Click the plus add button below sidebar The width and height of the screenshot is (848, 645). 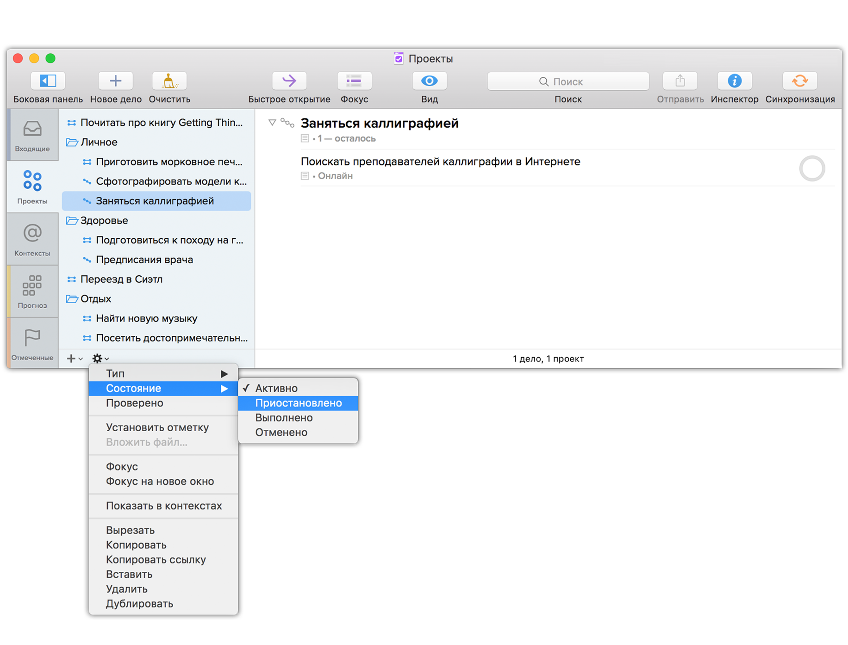click(x=74, y=358)
